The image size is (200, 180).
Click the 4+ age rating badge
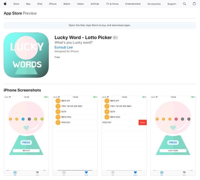(115, 38)
